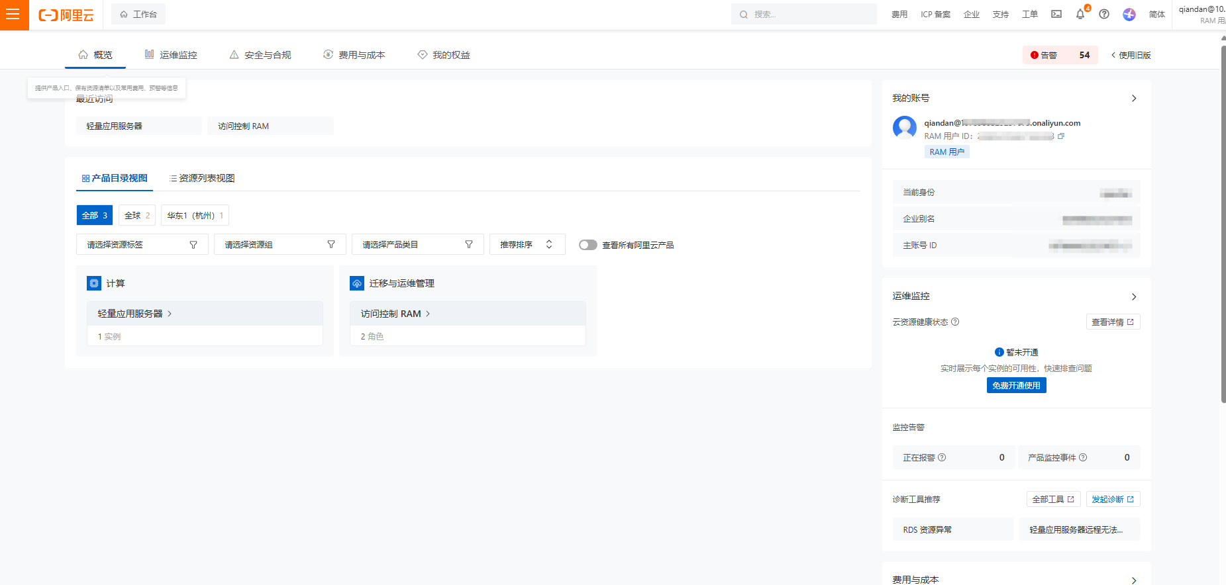Click the notification bell icon
1226x585 pixels.
point(1080,15)
